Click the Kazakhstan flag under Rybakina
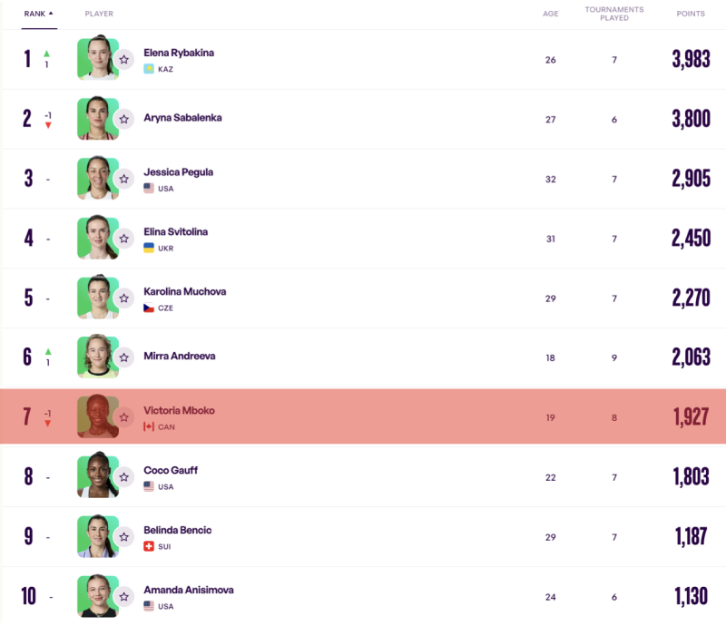 (149, 69)
